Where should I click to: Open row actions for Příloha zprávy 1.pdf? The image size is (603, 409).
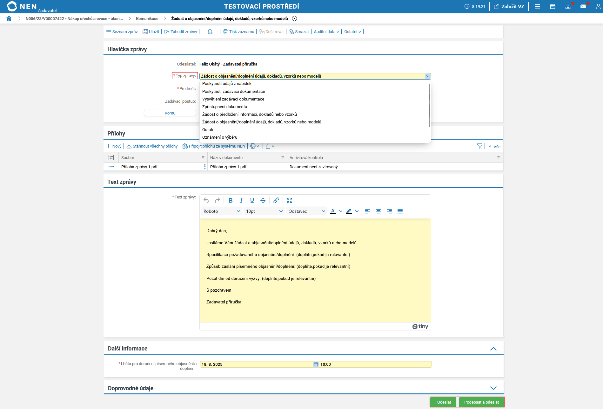pyautogui.click(x=111, y=167)
